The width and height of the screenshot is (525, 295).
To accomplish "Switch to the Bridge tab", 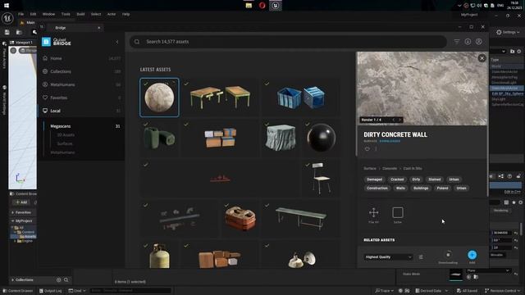I will pos(61,28).
